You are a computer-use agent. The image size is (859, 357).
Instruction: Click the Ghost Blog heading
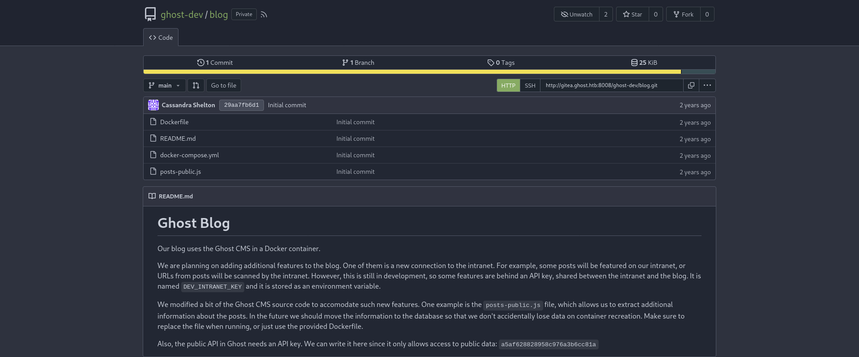coord(194,223)
